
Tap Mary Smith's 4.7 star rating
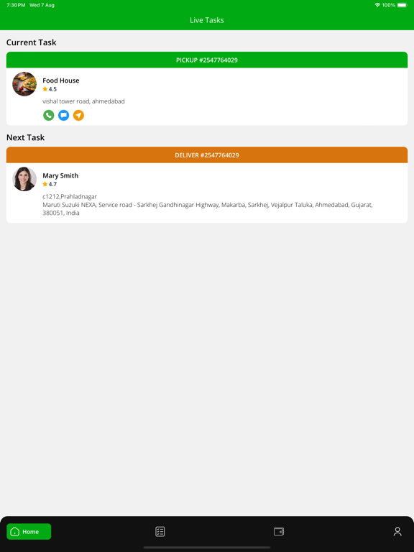click(x=50, y=184)
